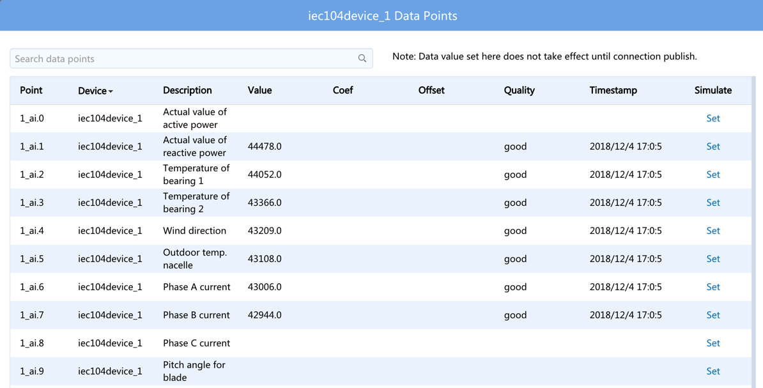Click good quality in Phase A current row

[x=515, y=287]
